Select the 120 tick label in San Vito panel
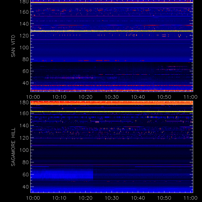The width and height of the screenshot is (202, 202). point(24,36)
